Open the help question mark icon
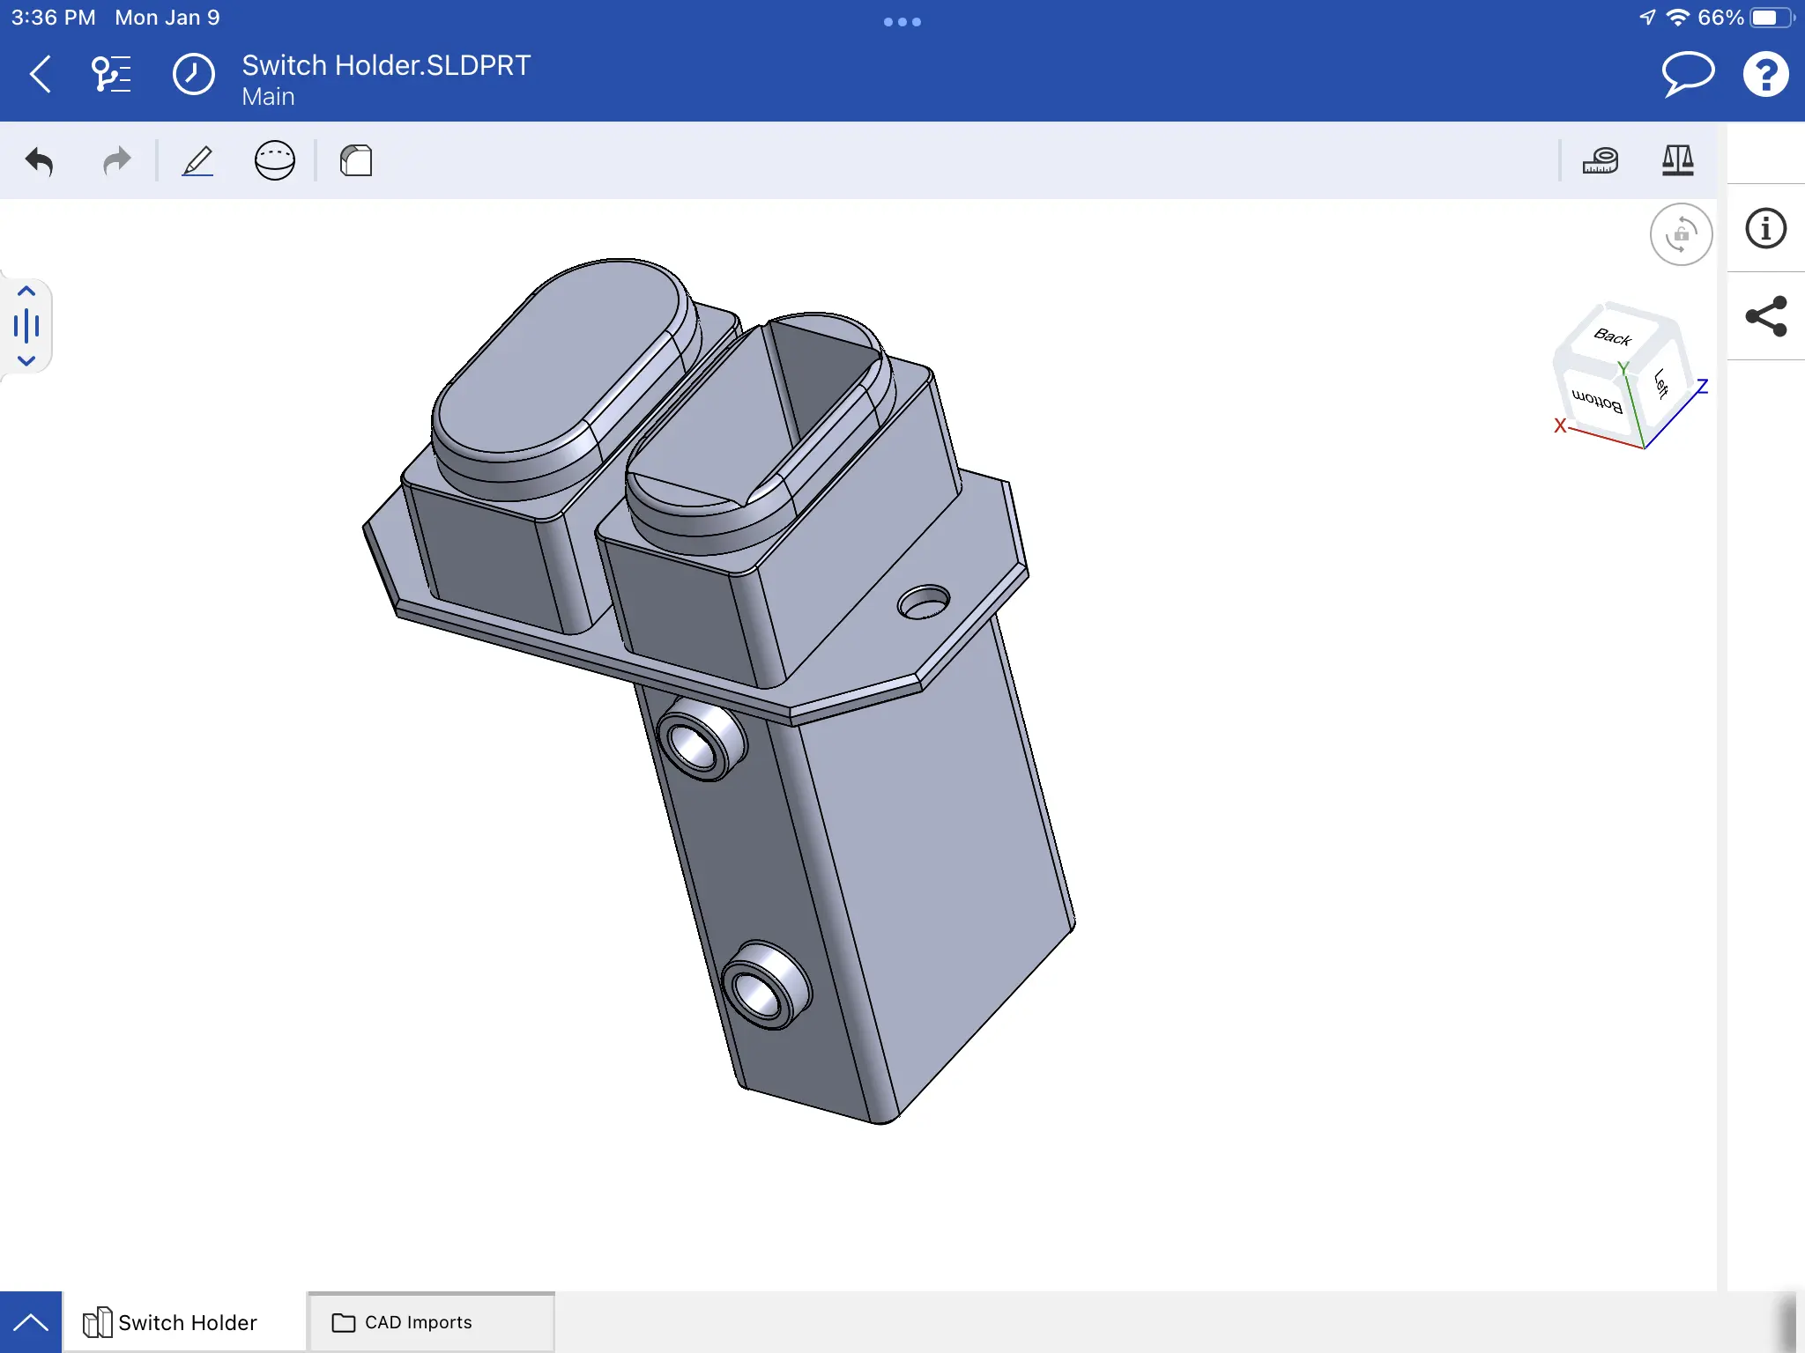This screenshot has width=1805, height=1353. click(1766, 74)
